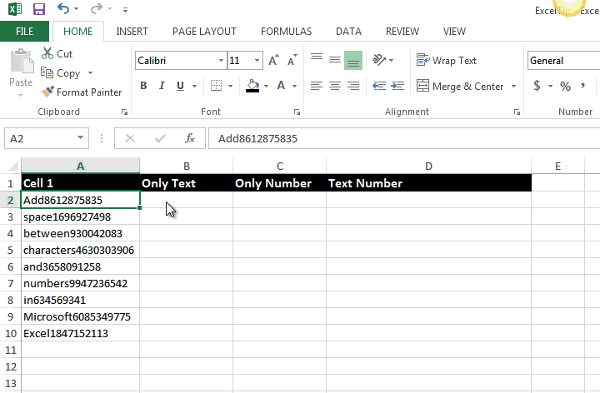Viewport: 600px width, 393px height.
Task: Click the Insert Function fx icon
Action: tap(190, 138)
